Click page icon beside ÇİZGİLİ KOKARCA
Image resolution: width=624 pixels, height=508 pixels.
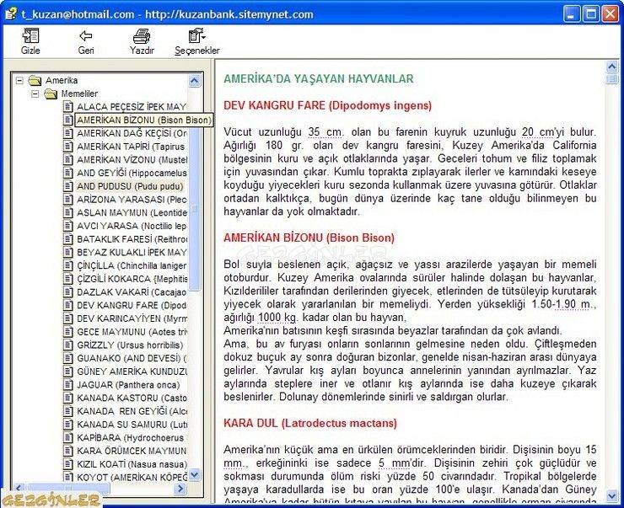tap(68, 279)
